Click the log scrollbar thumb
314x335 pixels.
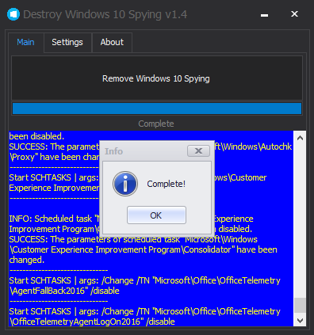300,306
